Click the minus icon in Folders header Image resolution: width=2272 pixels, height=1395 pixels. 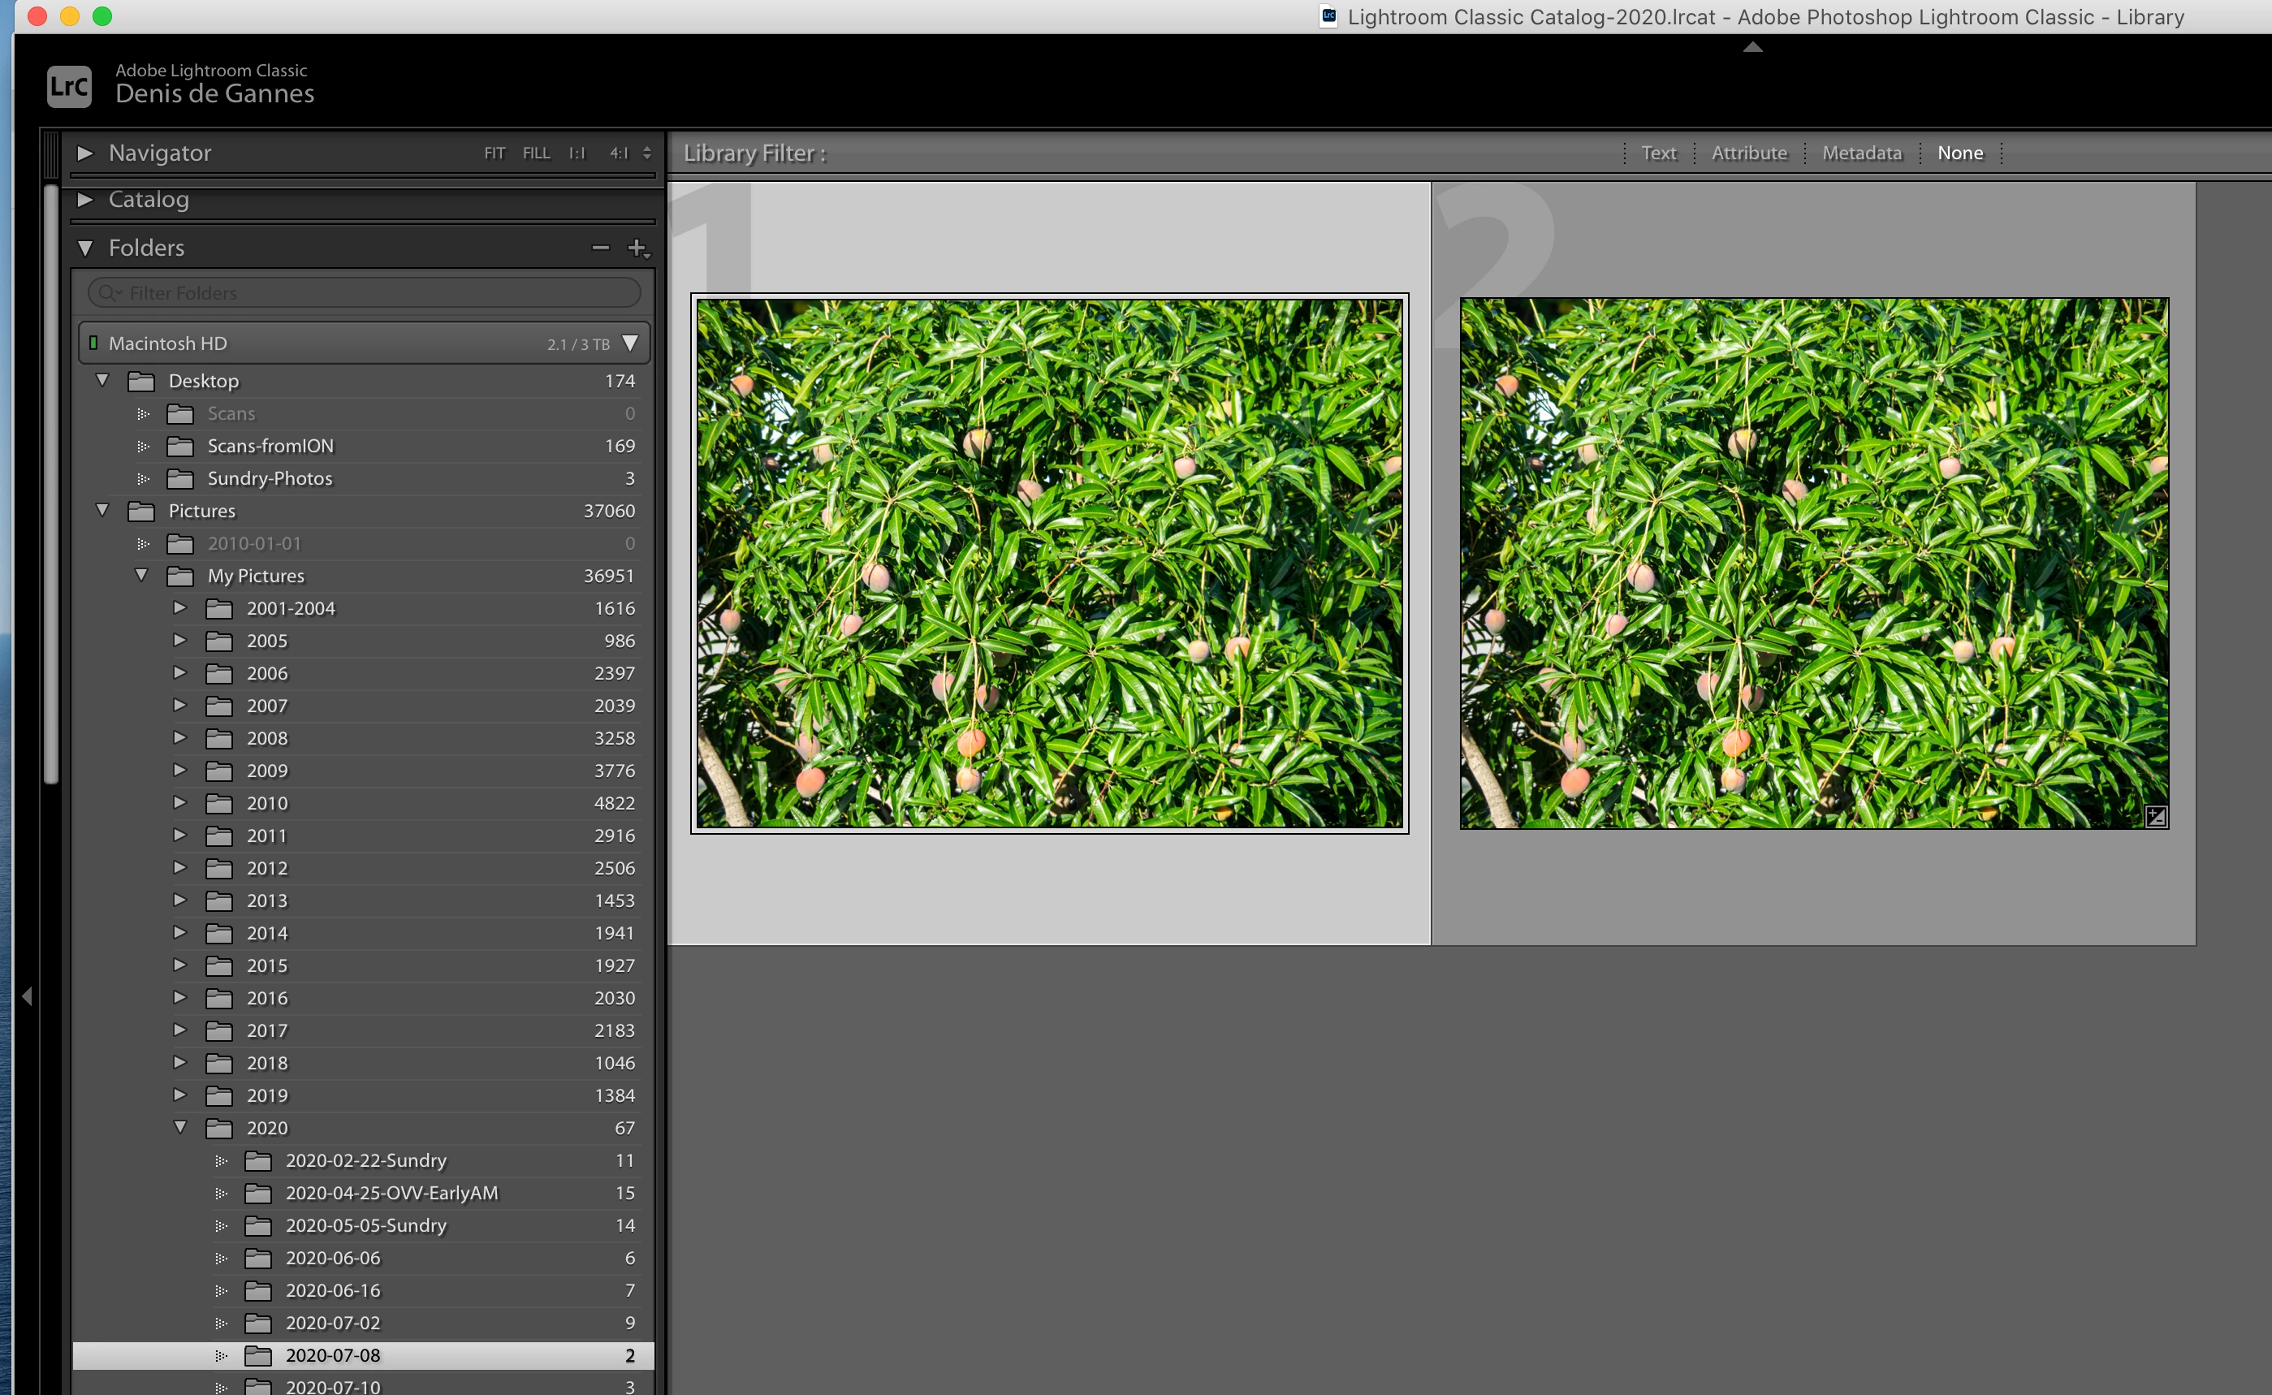[x=601, y=248]
